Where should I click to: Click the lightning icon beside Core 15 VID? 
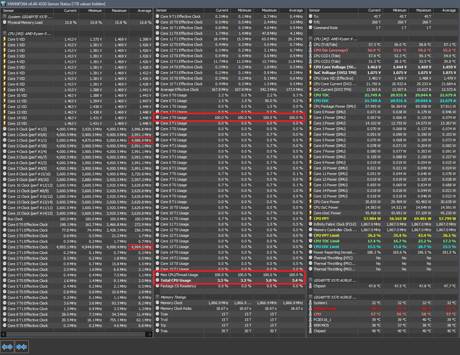[5, 124]
